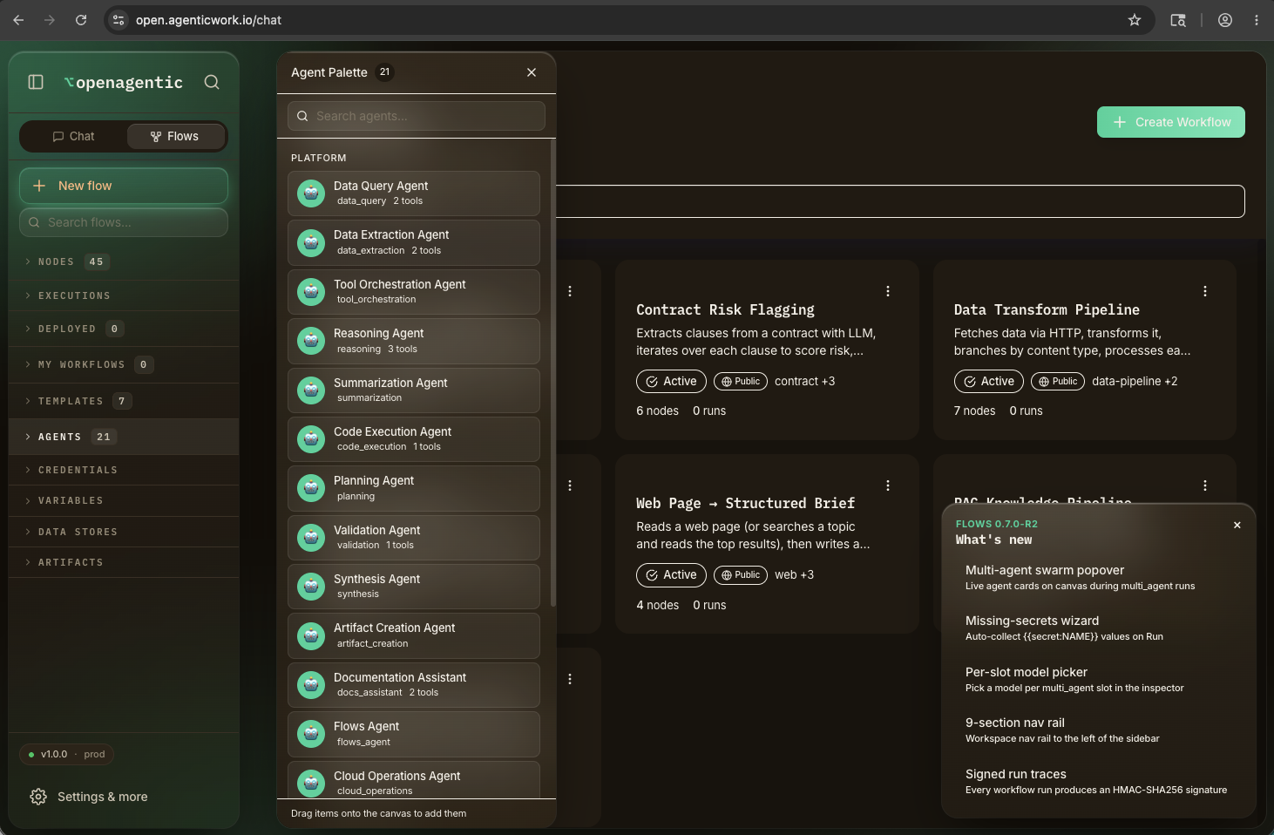Viewport: 1274px width, 835px height.
Task: Open Contract Risk Flagging card menu
Action: pos(888,291)
